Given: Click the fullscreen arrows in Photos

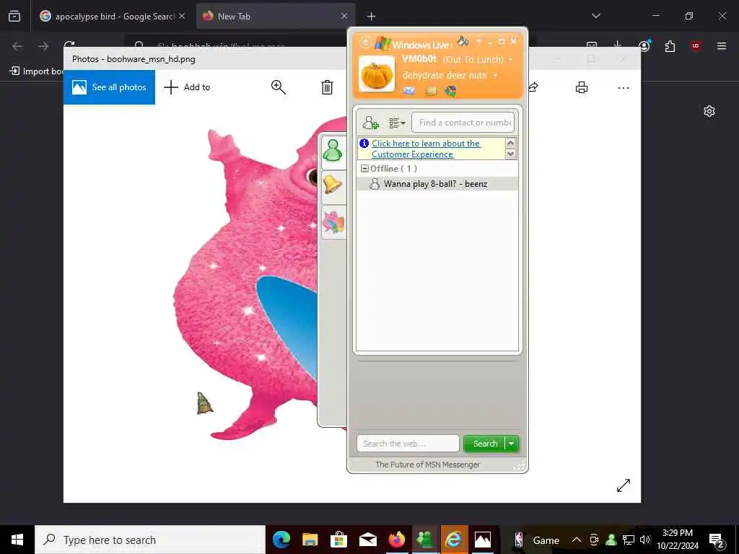Looking at the screenshot, I should pyautogui.click(x=623, y=485).
